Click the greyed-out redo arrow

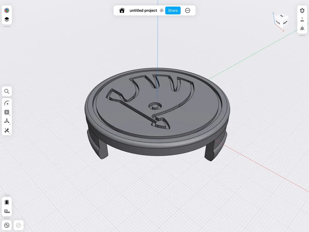pos(19,225)
